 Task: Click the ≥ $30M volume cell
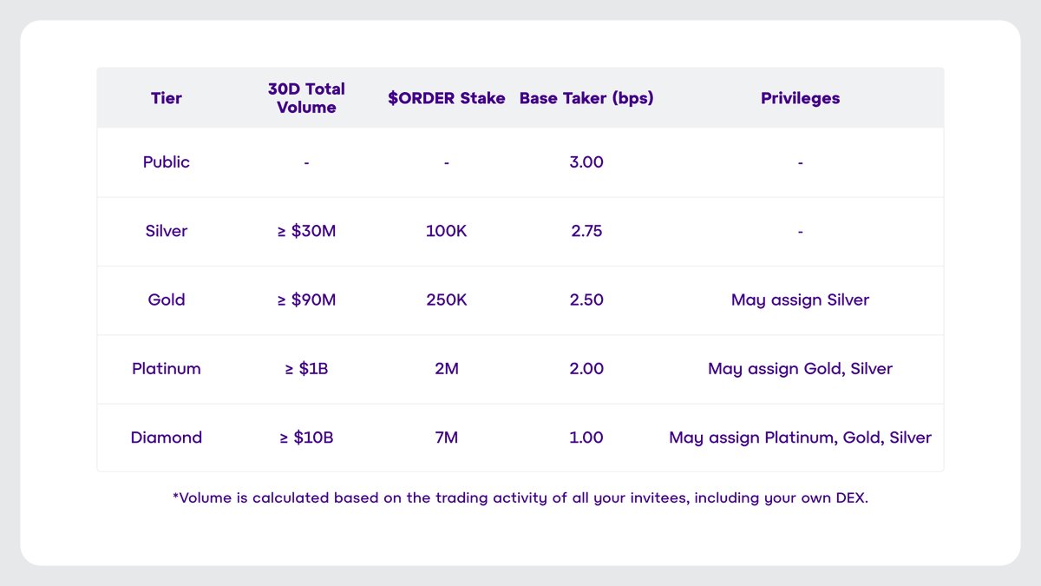(306, 231)
